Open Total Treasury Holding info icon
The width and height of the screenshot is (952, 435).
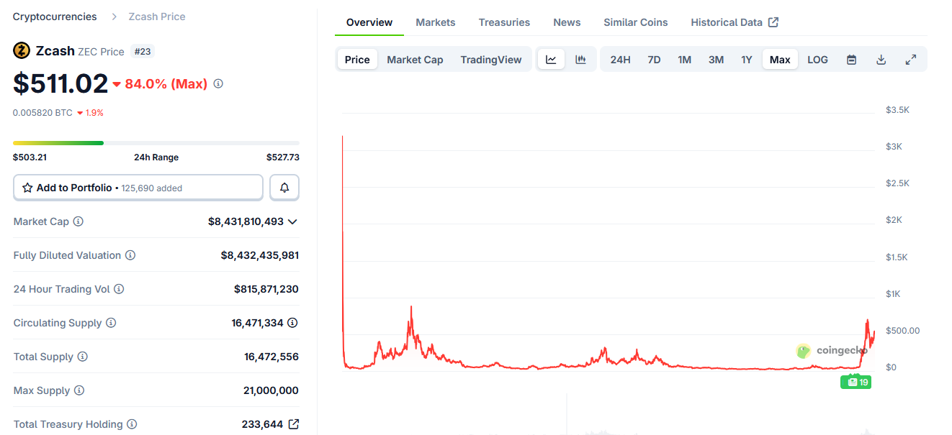132,424
